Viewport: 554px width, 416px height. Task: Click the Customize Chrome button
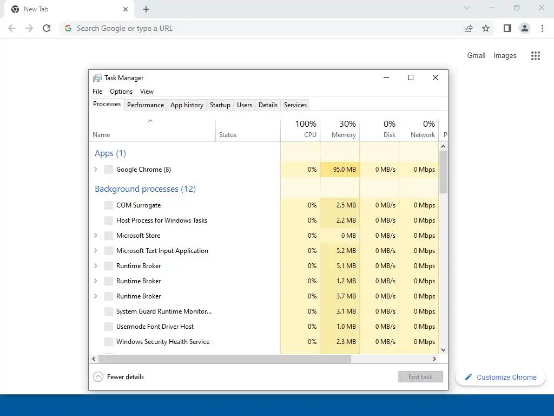[500, 377]
